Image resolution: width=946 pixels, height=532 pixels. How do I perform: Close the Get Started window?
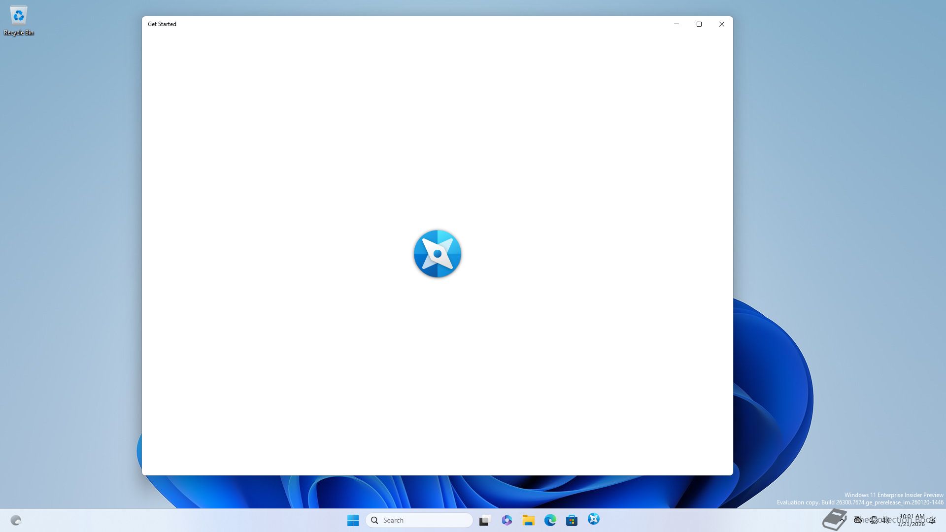pyautogui.click(x=721, y=24)
